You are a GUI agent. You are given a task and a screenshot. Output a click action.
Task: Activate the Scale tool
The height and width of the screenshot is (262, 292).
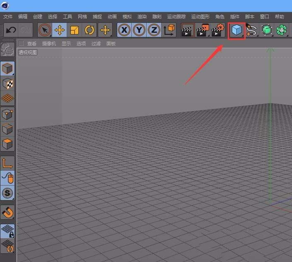[x=74, y=30]
